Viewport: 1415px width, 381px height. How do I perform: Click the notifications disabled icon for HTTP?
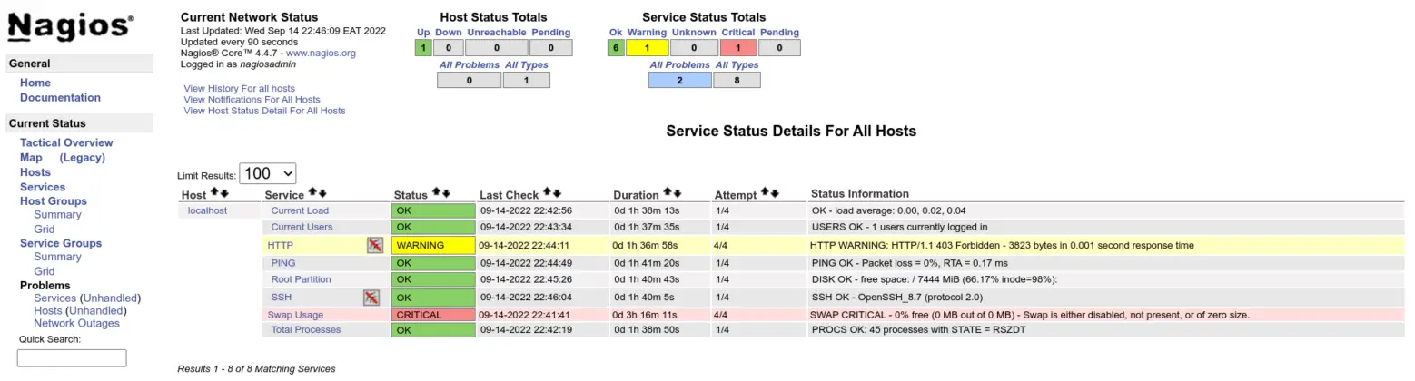tap(375, 245)
